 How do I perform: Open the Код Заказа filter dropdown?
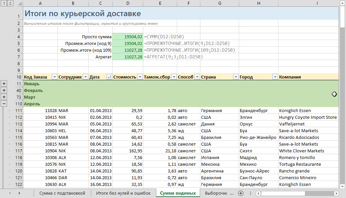tap(54, 77)
